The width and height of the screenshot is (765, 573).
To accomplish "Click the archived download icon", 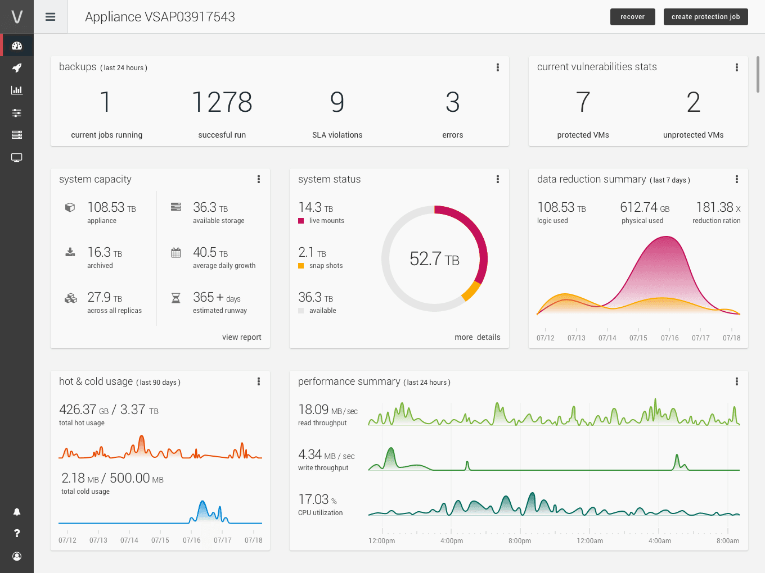I will 70,252.
